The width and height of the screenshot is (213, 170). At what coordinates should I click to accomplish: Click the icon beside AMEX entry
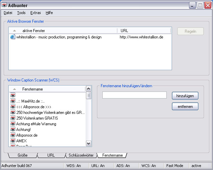click(13, 141)
